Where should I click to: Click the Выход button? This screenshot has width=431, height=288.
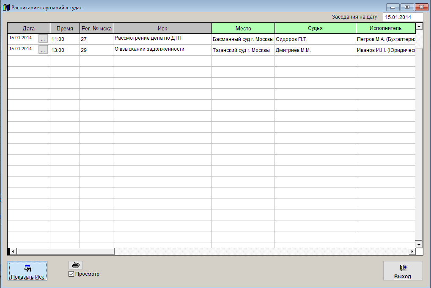[x=403, y=271]
